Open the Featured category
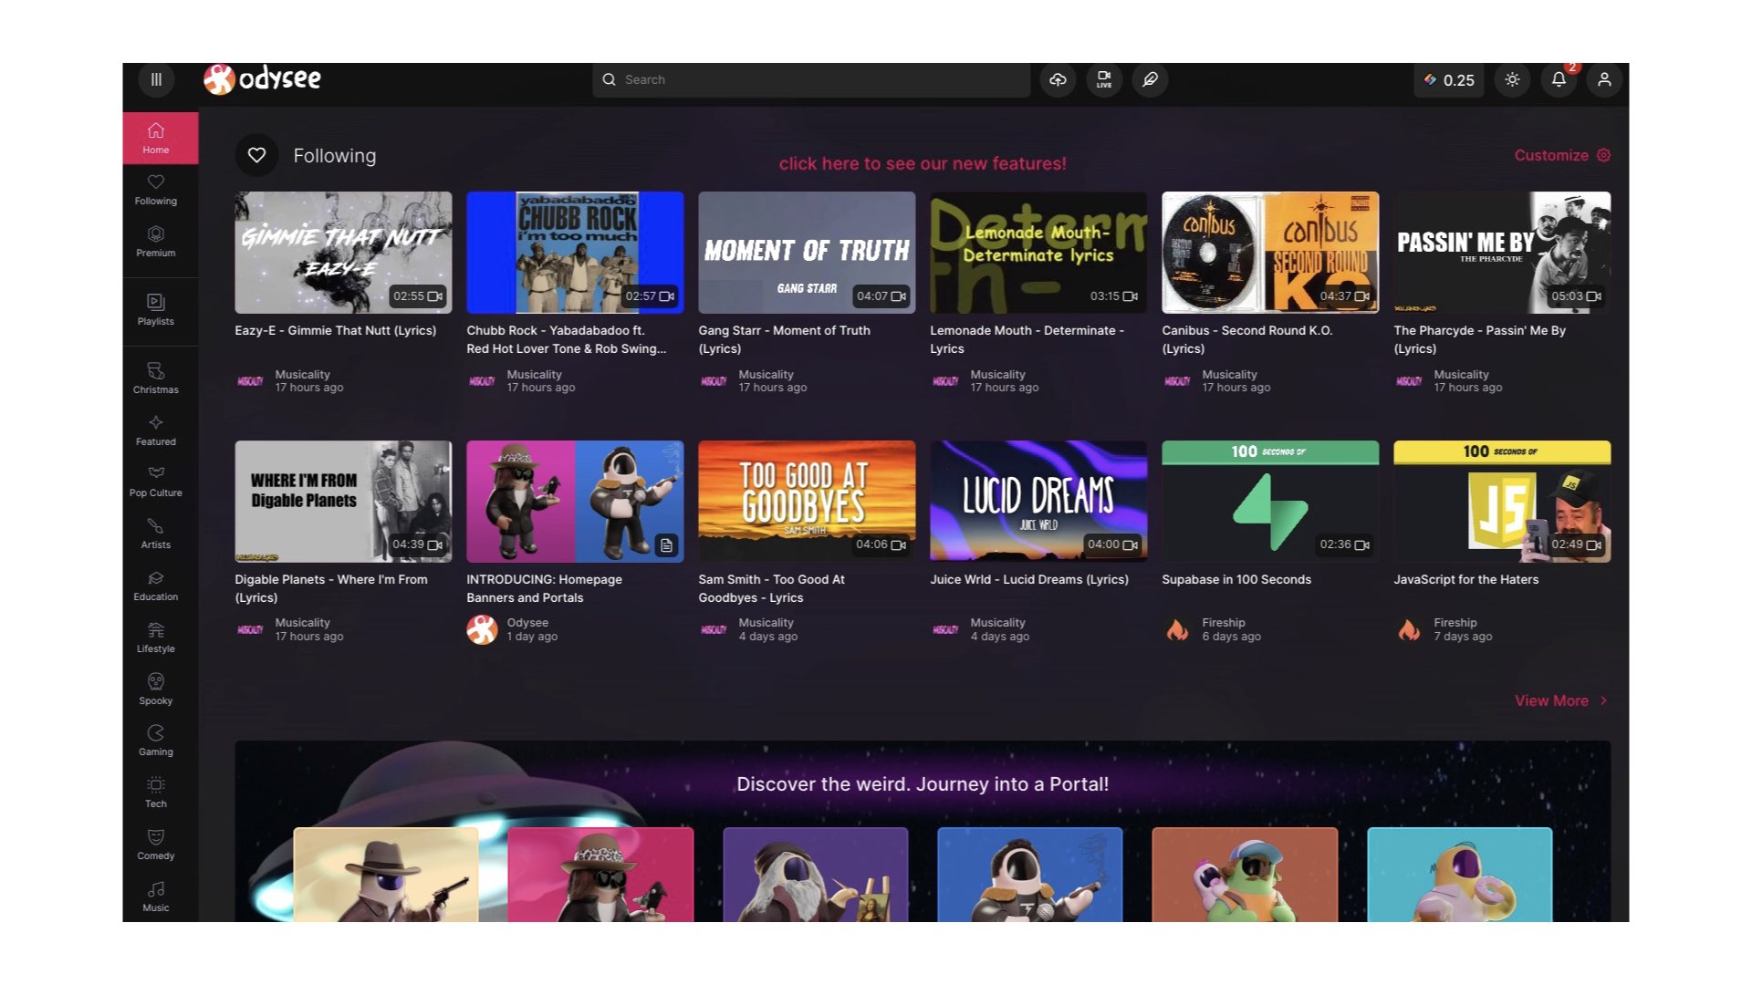 [x=156, y=430]
